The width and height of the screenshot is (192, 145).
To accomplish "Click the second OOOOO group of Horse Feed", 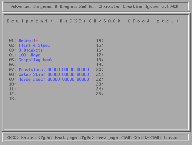I will pyautogui.click(x=68, y=79).
